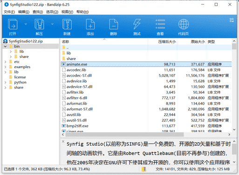Click the grid layout icon in toolbar corner

click(232, 20)
